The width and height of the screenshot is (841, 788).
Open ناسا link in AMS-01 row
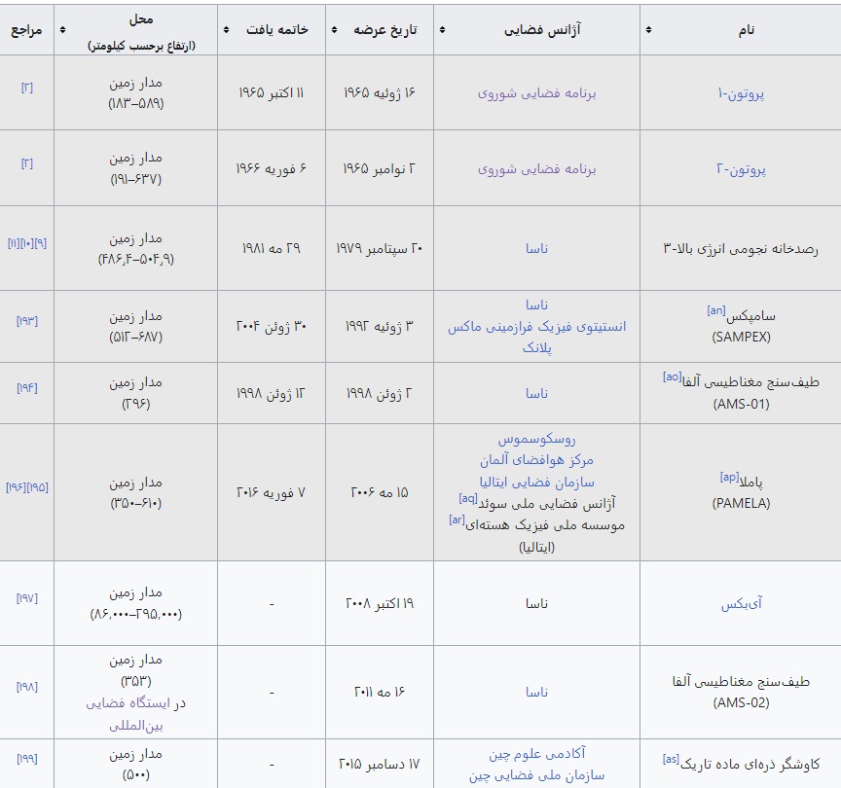(x=536, y=393)
